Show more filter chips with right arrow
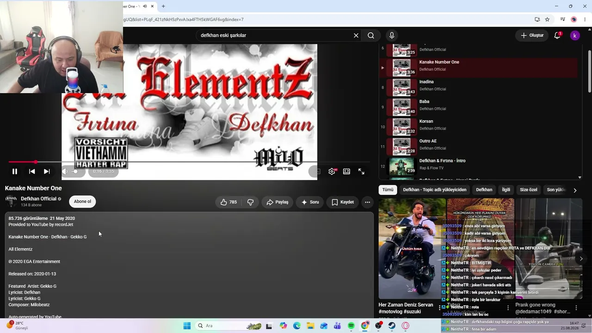The image size is (592, 333). 575,190
